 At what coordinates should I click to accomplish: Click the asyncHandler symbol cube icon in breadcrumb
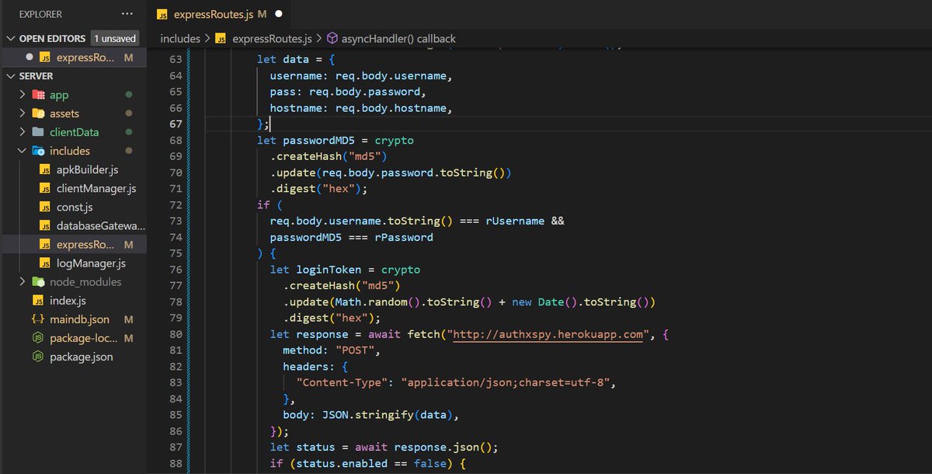[332, 38]
